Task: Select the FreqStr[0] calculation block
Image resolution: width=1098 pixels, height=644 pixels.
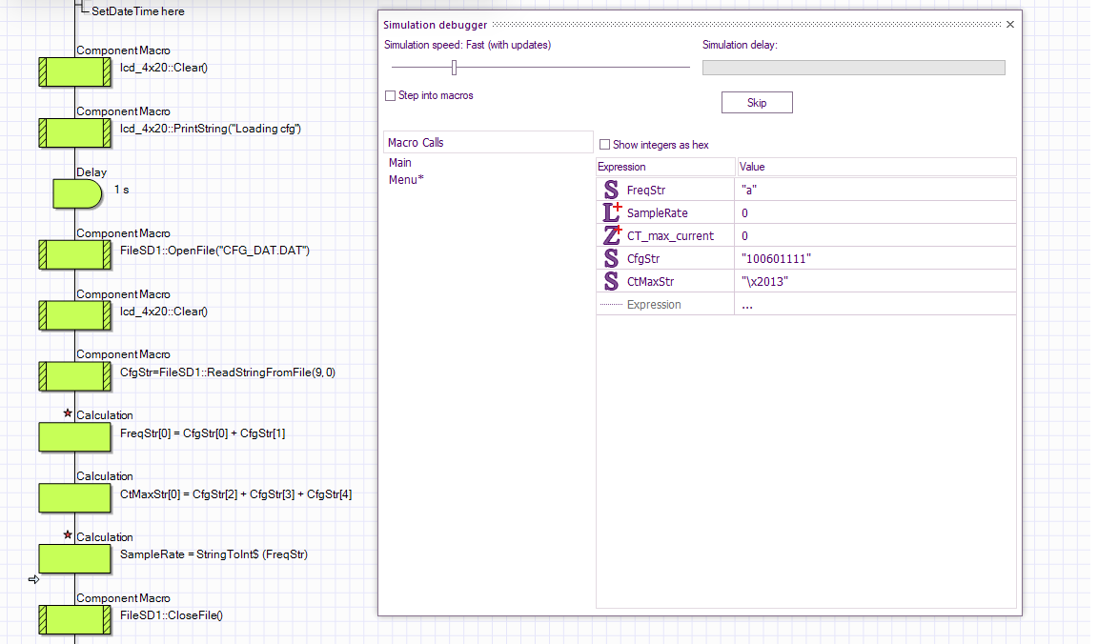Action: click(x=75, y=437)
